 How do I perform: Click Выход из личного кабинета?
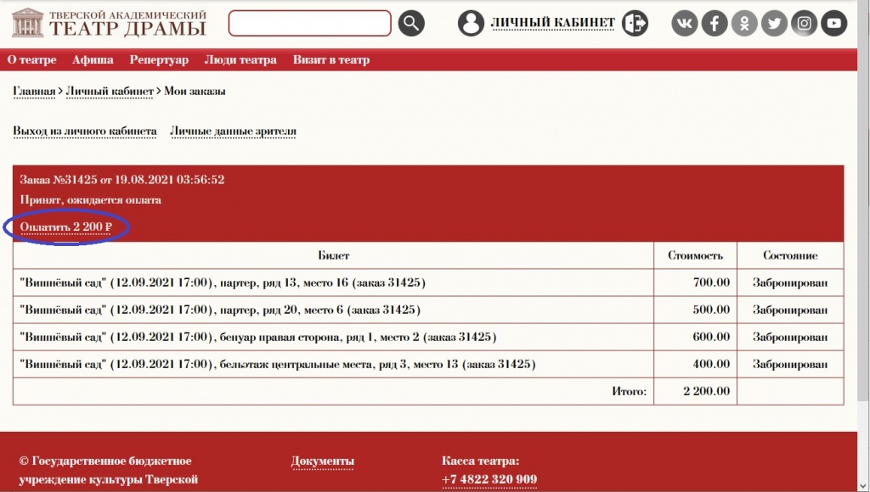point(85,131)
